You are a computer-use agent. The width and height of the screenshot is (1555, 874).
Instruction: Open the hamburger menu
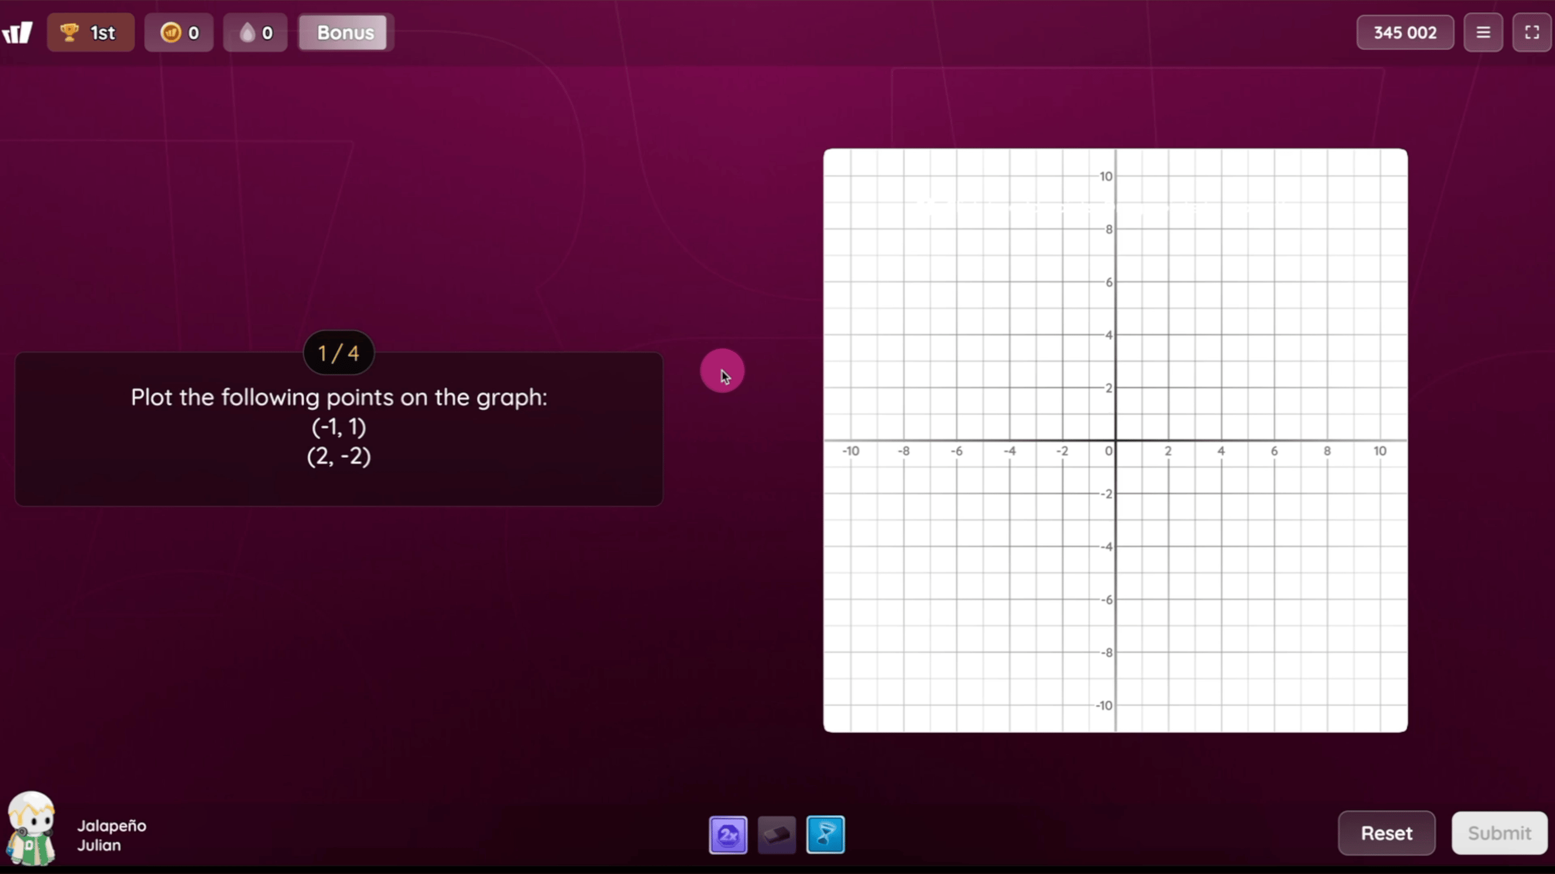(x=1483, y=32)
